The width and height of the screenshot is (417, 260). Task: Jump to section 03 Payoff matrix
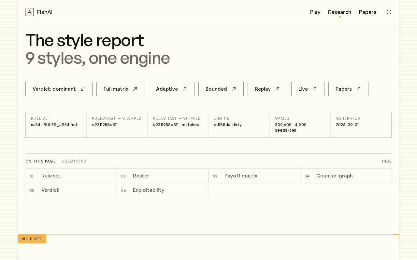(x=254, y=176)
